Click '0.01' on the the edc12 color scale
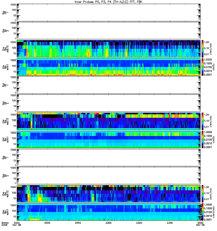 tap(207, 199)
